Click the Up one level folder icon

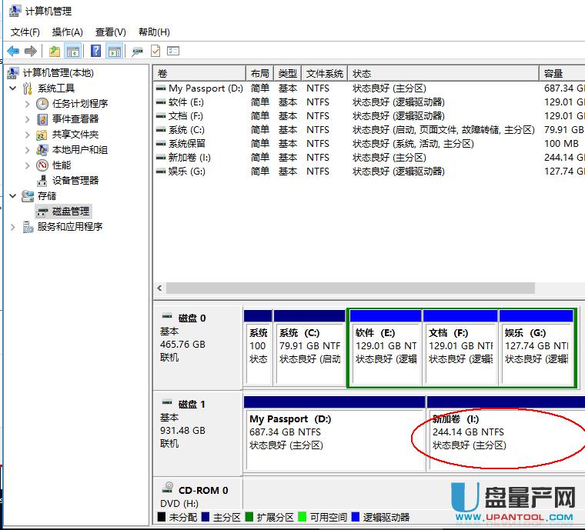pos(54,51)
